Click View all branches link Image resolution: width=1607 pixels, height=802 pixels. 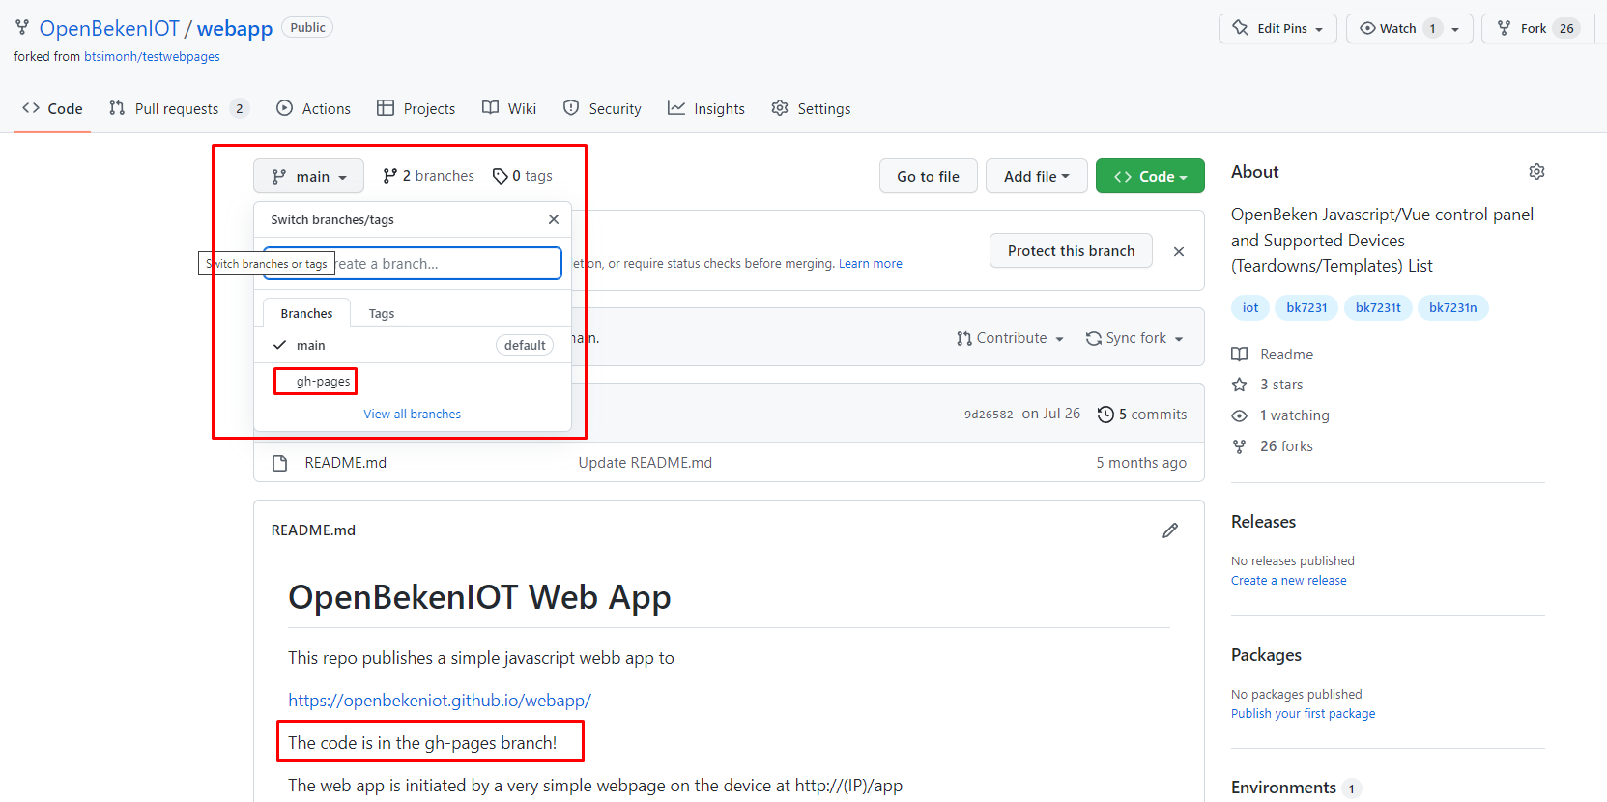pos(413,414)
